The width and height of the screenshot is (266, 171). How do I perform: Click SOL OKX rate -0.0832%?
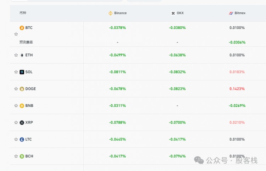coord(177,72)
